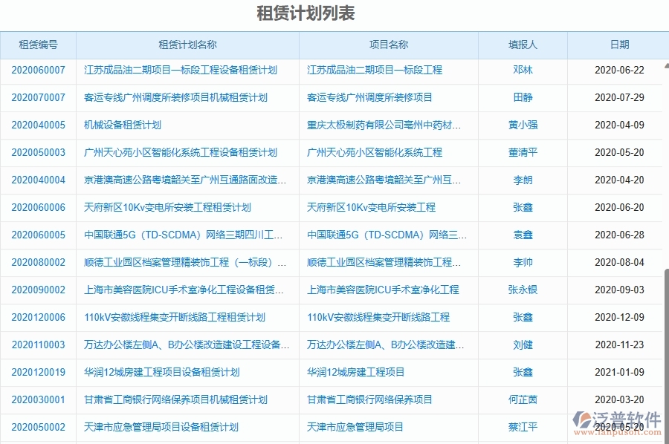The image size is (669, 444).
Task: Open 上海市美容医院ICU手术室净化工程 project
Action: (x=384, y=290)
